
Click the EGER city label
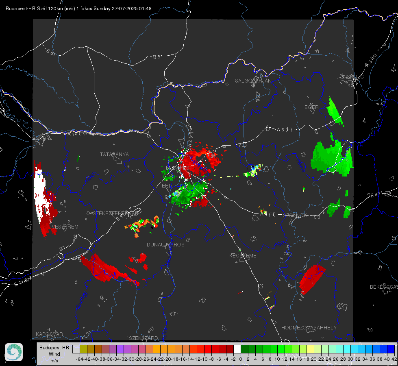(311, 107)
